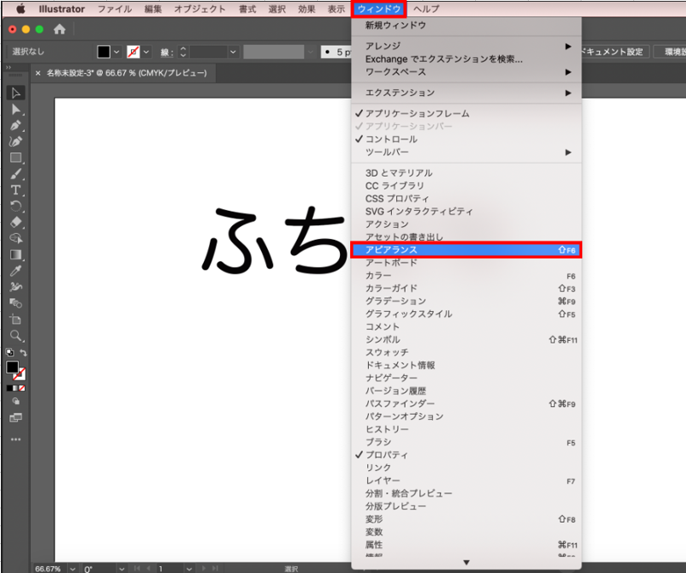Select the Rectangle tool
The width and height of the screenshot is (686, 573).
click(16, 158)
